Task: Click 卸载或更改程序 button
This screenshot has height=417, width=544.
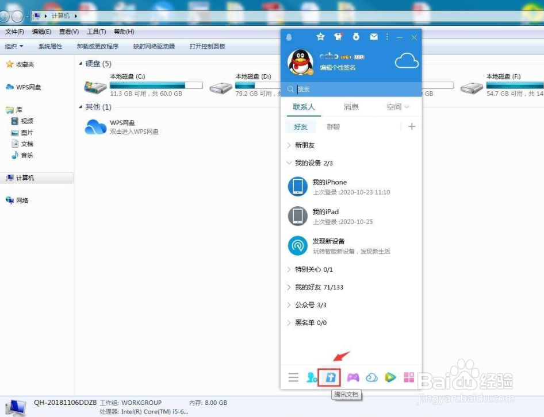Action: pos(98,46)
